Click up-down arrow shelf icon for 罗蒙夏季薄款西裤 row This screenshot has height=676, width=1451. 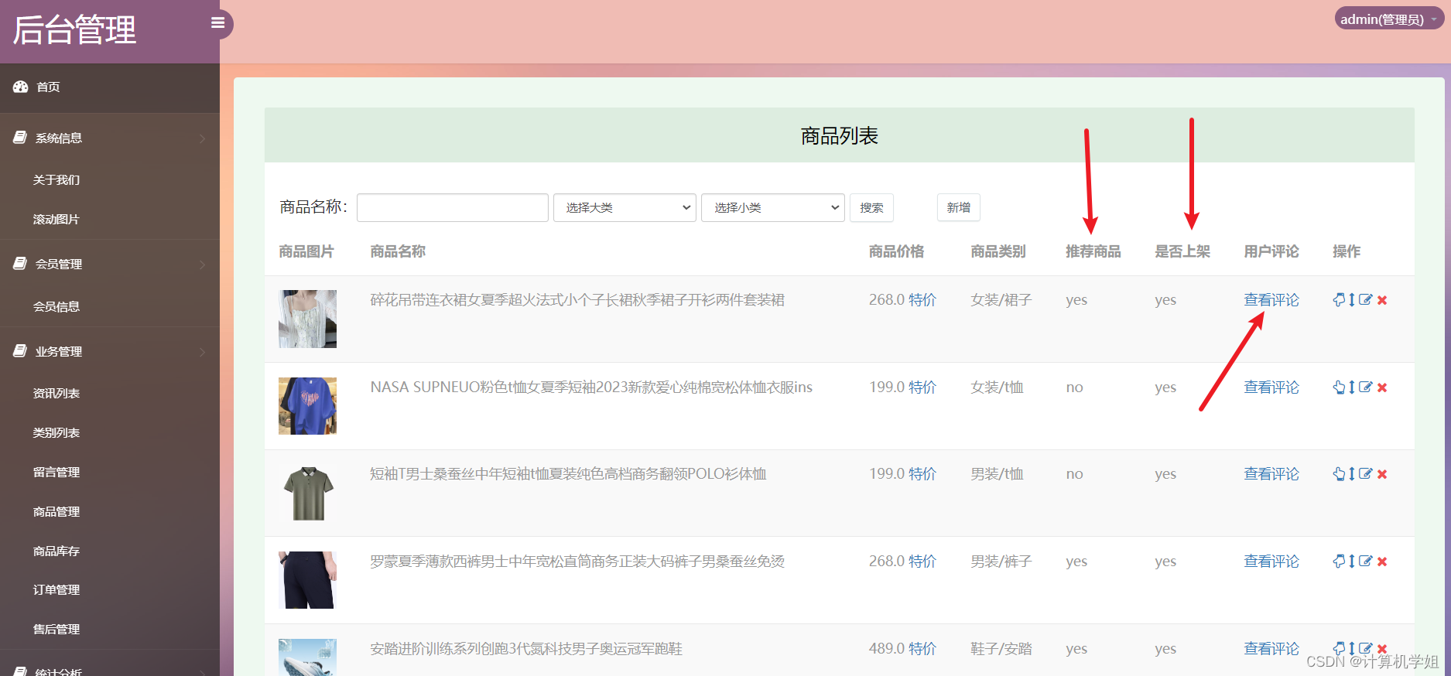coord(1352,561)
